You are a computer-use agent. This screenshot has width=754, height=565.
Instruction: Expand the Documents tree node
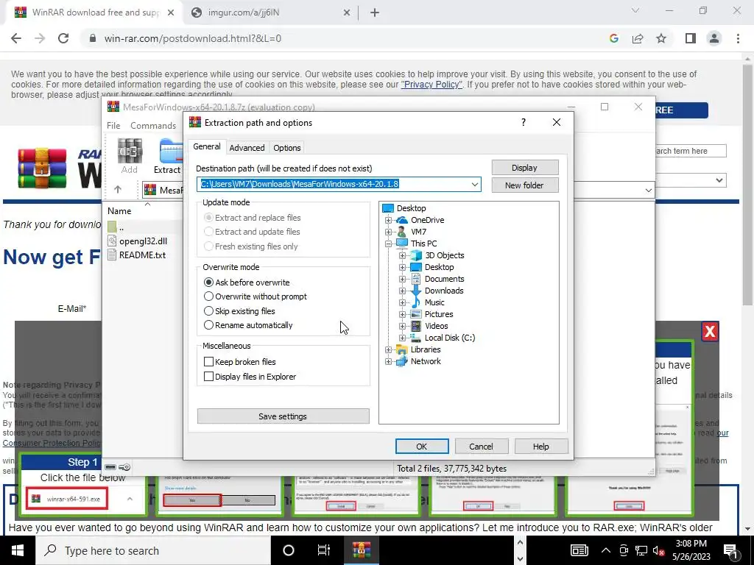pyautogui.click(x=403, y=279)
